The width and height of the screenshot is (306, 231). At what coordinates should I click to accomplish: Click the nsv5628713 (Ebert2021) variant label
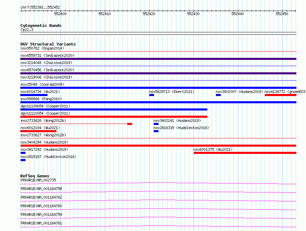[172, 92]
